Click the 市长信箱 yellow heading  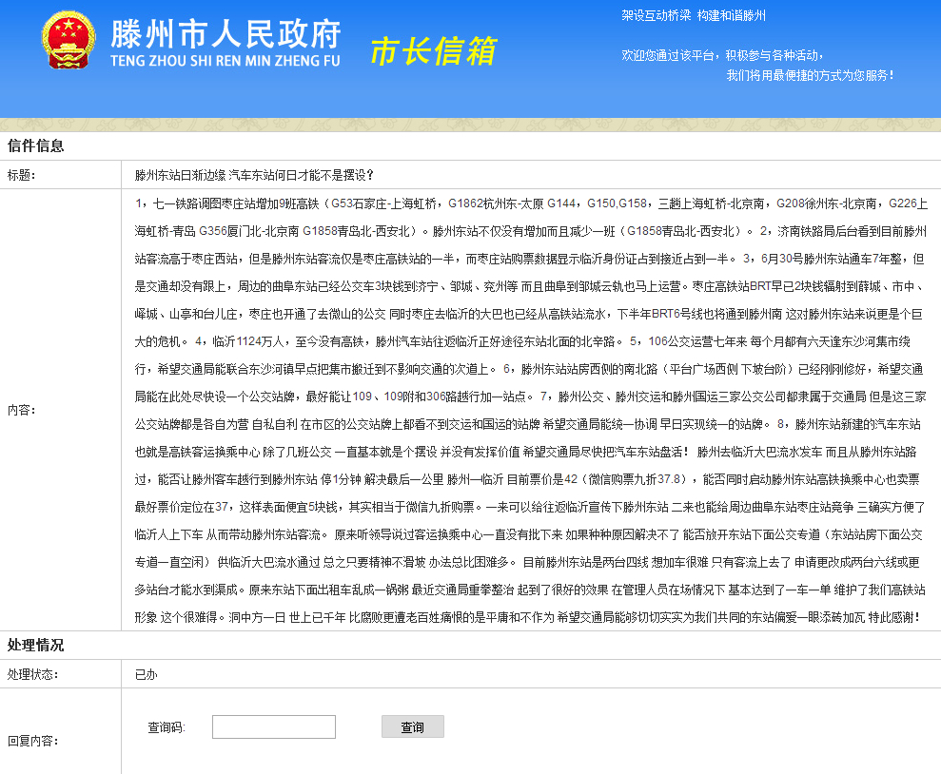[434, 50]
